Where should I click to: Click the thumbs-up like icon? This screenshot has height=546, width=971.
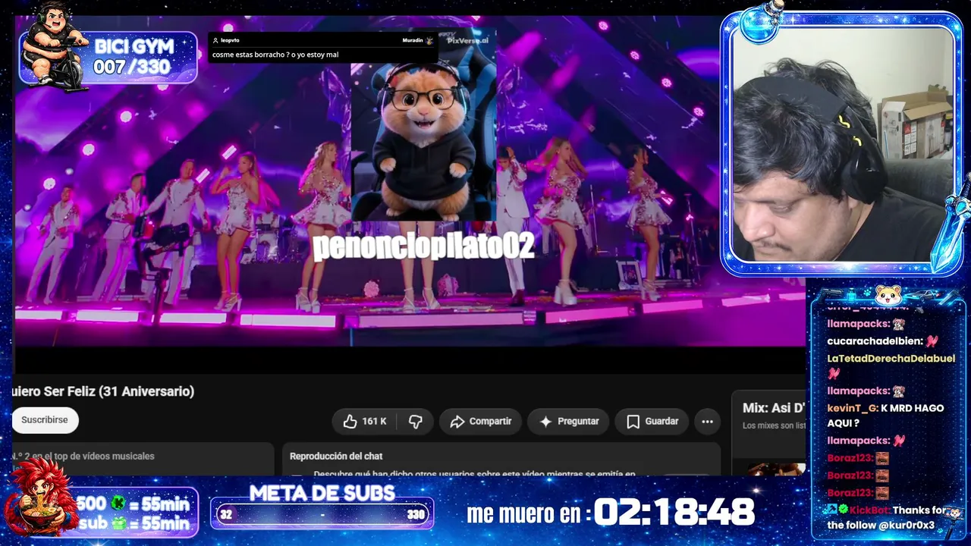(350, 422)
